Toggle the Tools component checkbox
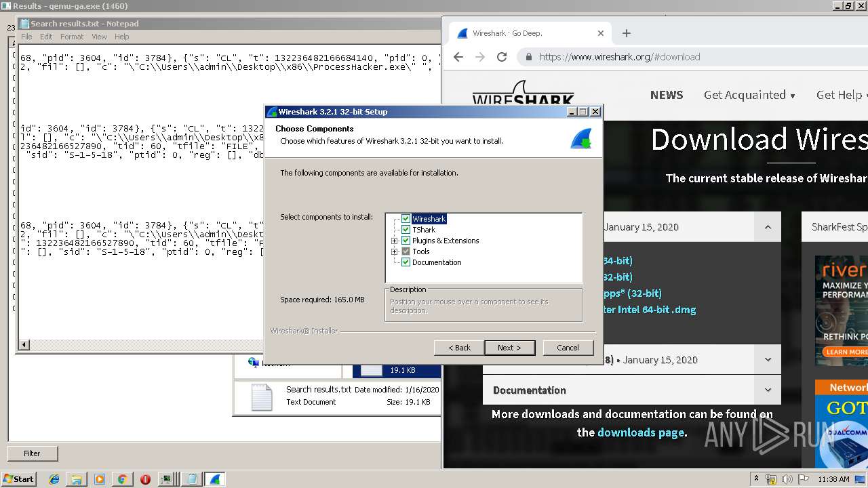Viewport: 868px width, 488px height. [406, 251]
